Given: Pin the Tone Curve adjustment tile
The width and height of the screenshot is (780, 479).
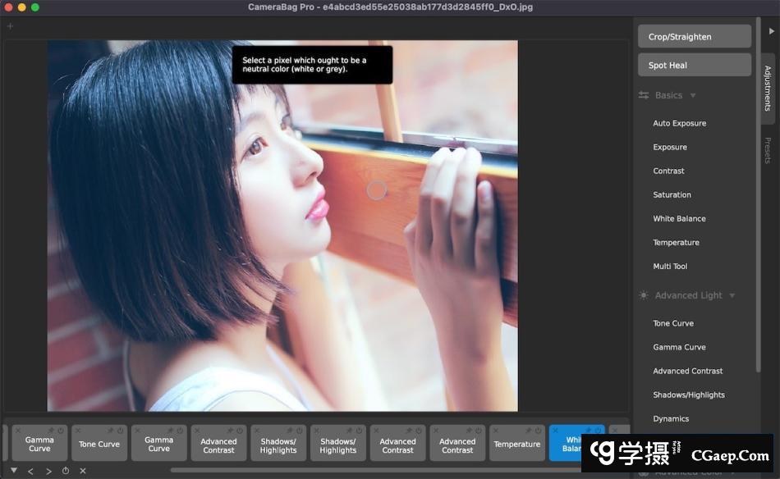Looking at the screenshot, I should tap(110, 430).
